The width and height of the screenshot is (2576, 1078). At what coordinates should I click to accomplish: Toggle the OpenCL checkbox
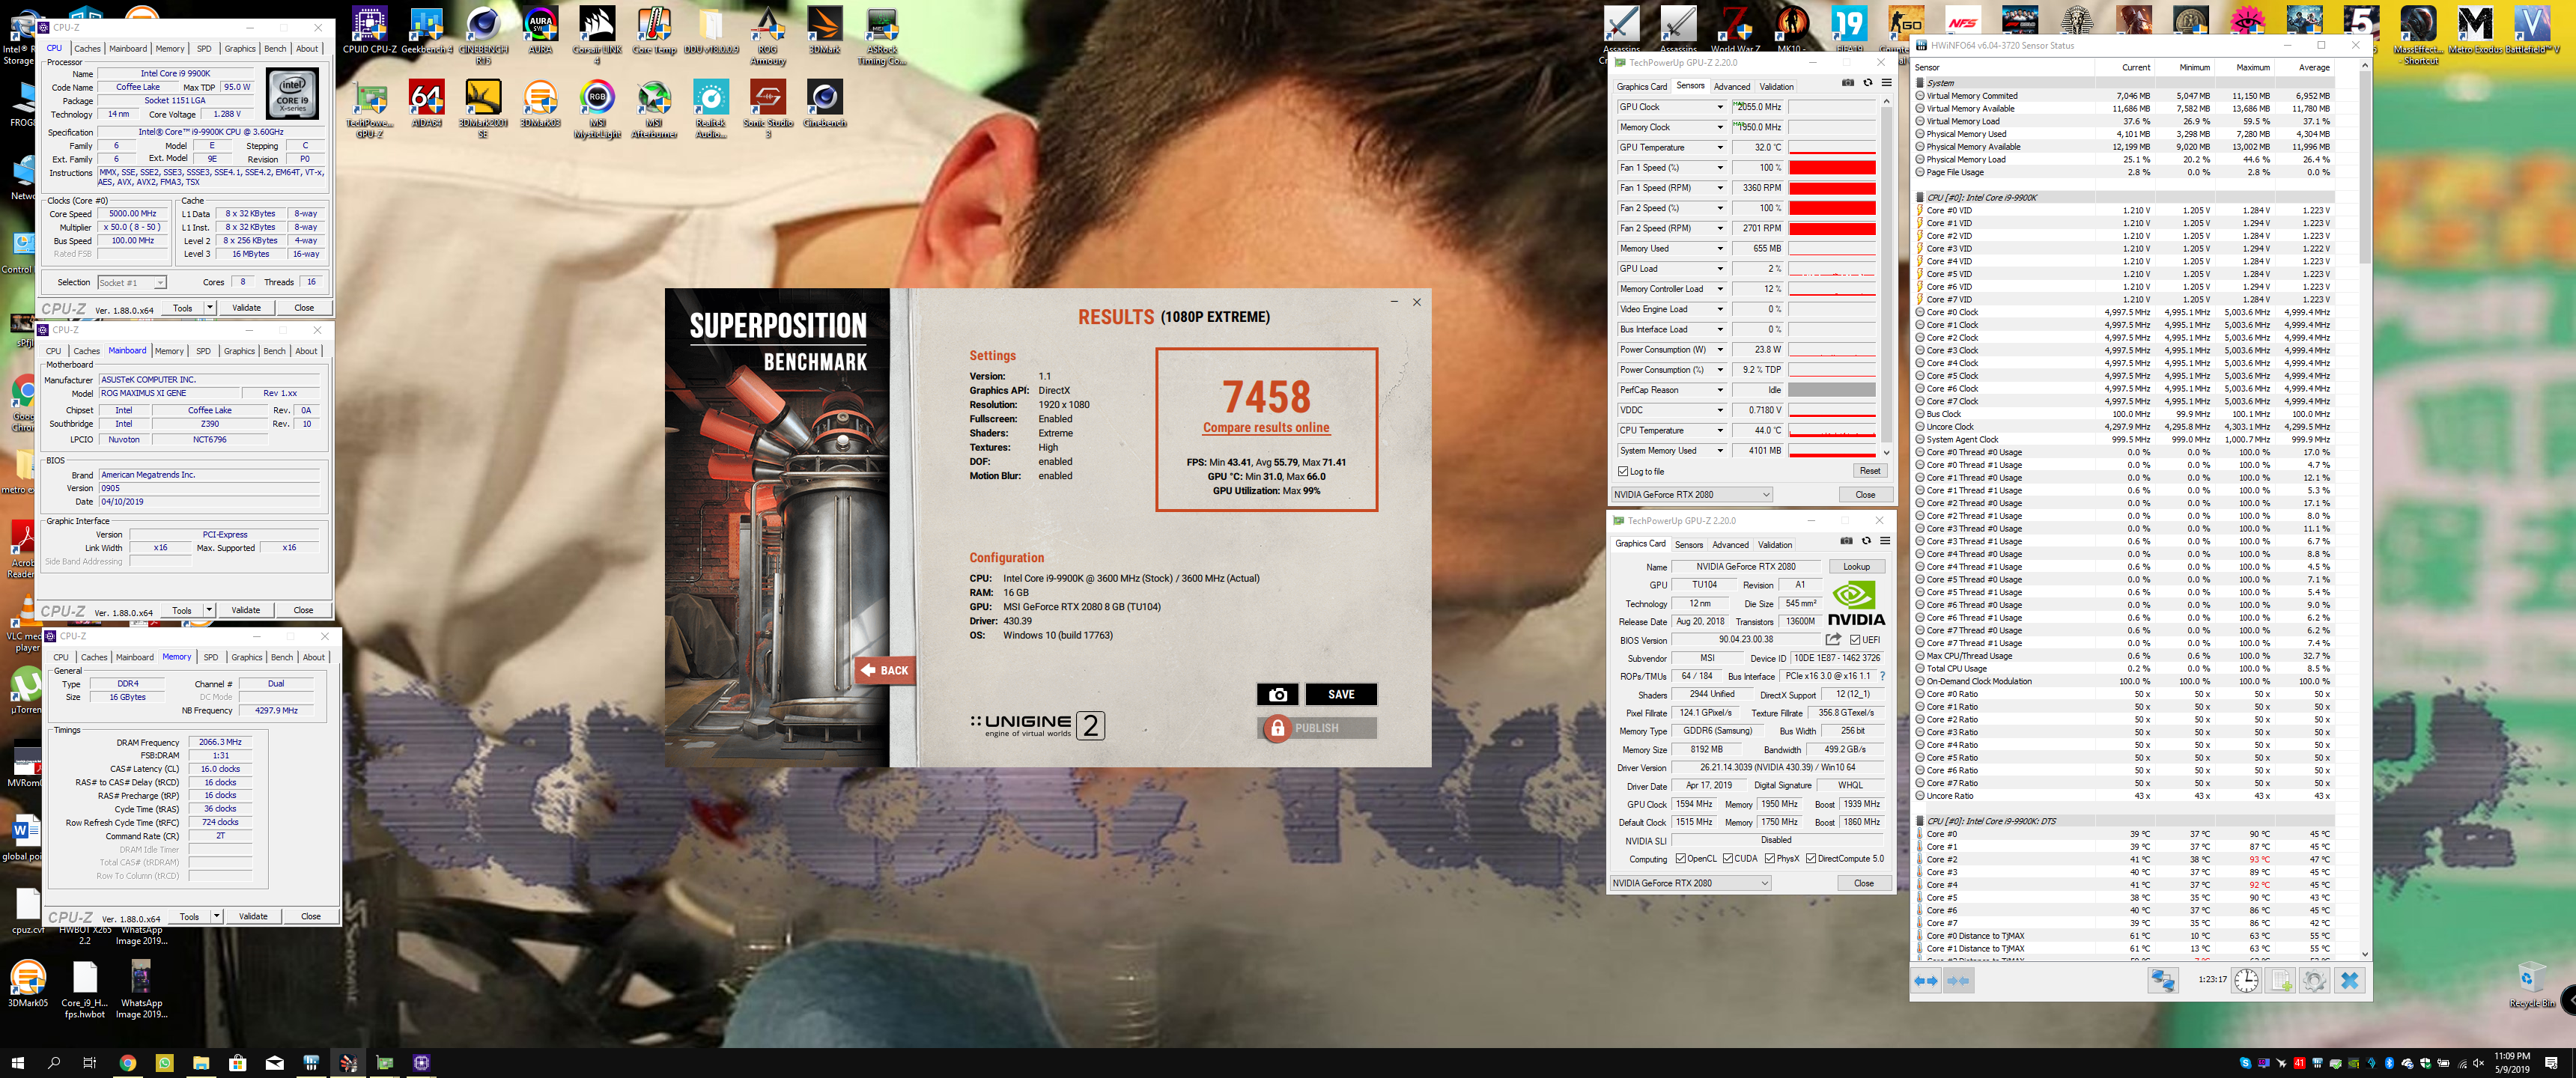(x=1681, y=858)
